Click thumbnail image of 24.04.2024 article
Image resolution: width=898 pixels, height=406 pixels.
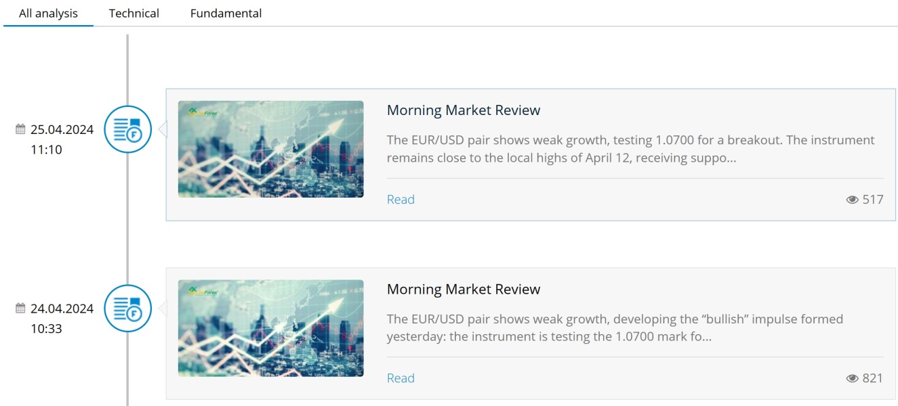pyautogui.click(x=270, y=328)
